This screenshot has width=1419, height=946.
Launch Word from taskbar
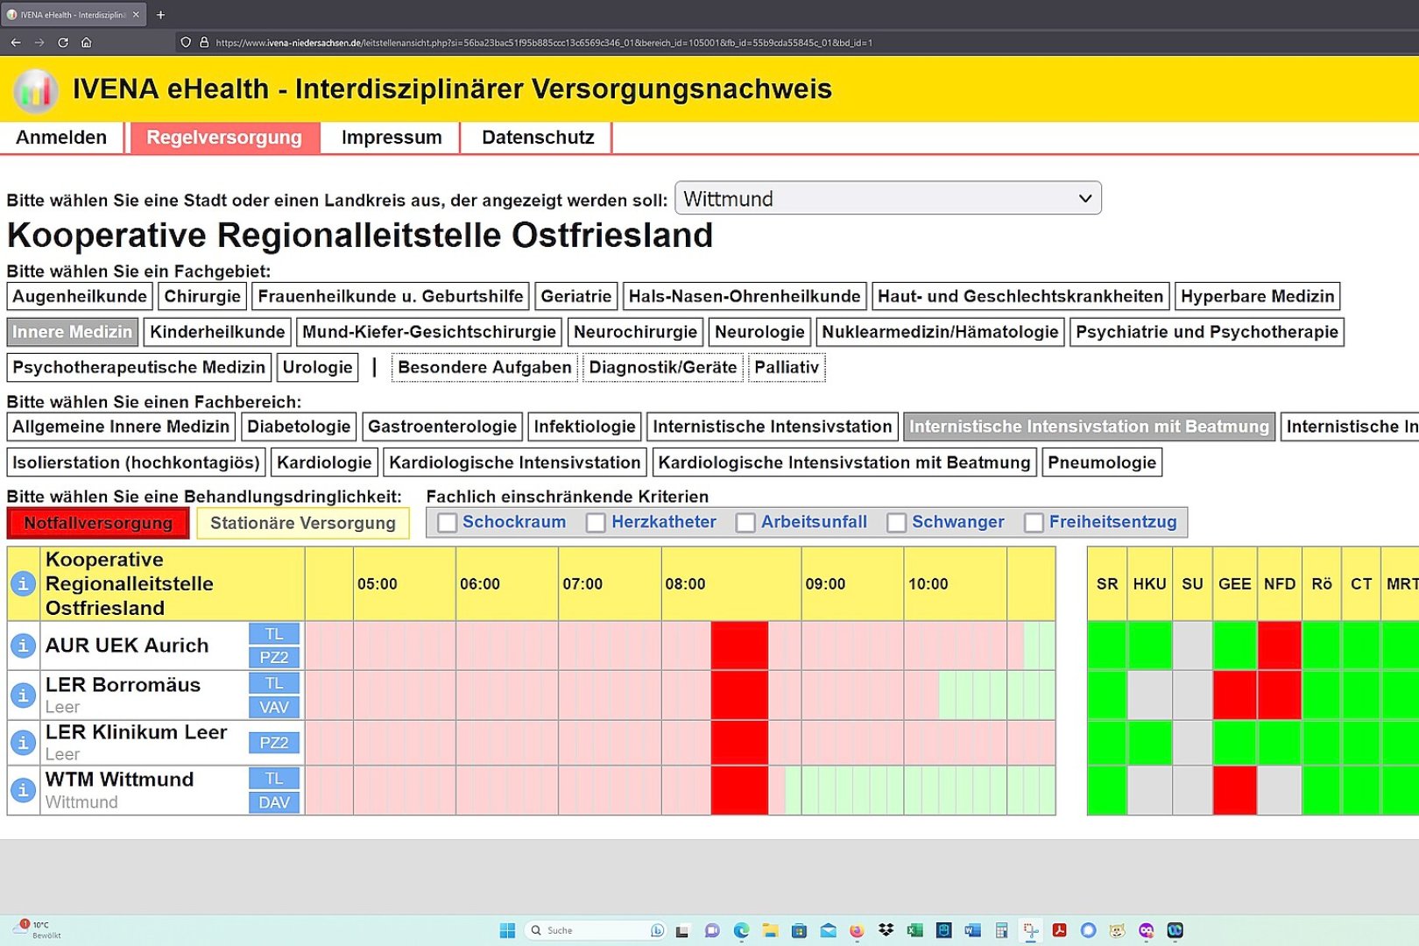(x=972, y=930)
